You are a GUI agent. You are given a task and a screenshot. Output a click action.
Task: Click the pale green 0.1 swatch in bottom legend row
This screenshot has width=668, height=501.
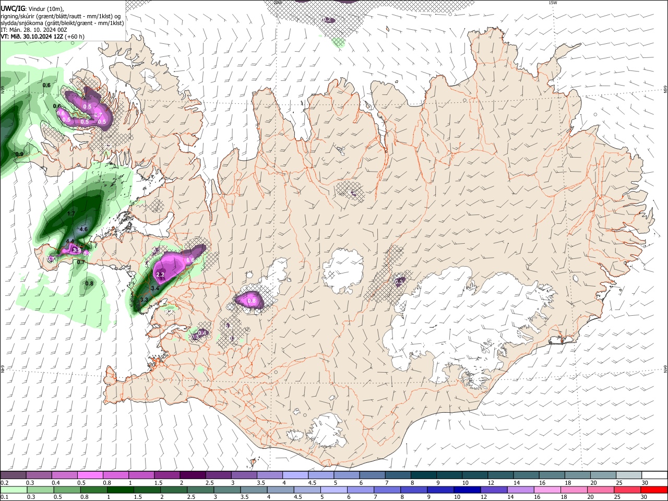click(x=14, y=490)
